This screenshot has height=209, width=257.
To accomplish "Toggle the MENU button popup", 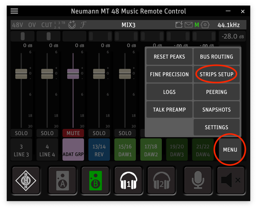I will coord(230,150).
